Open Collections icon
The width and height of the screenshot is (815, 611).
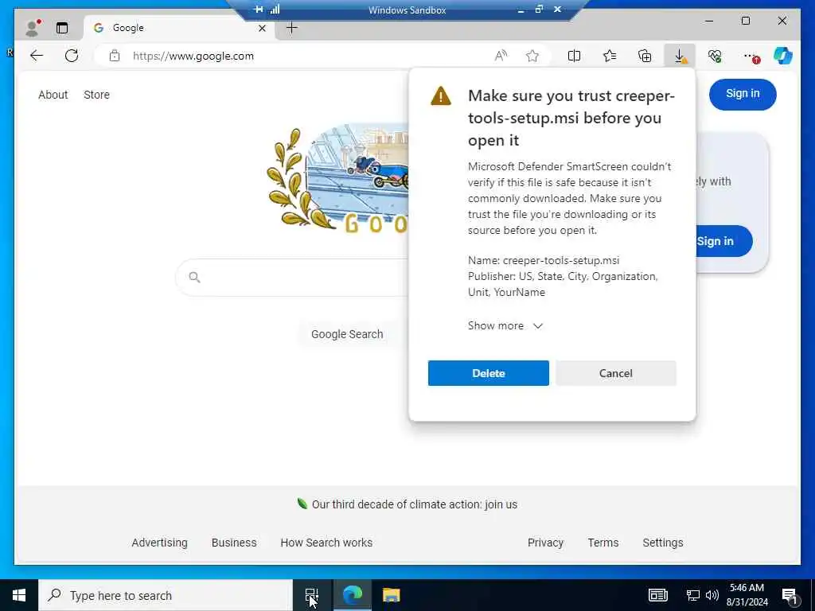tap(645, 56)
